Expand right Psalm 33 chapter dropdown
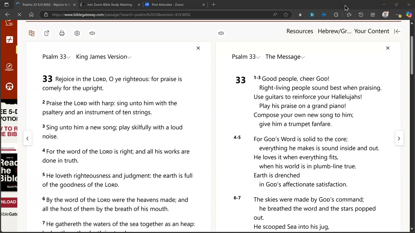415x233 pixels. (246, 57)
